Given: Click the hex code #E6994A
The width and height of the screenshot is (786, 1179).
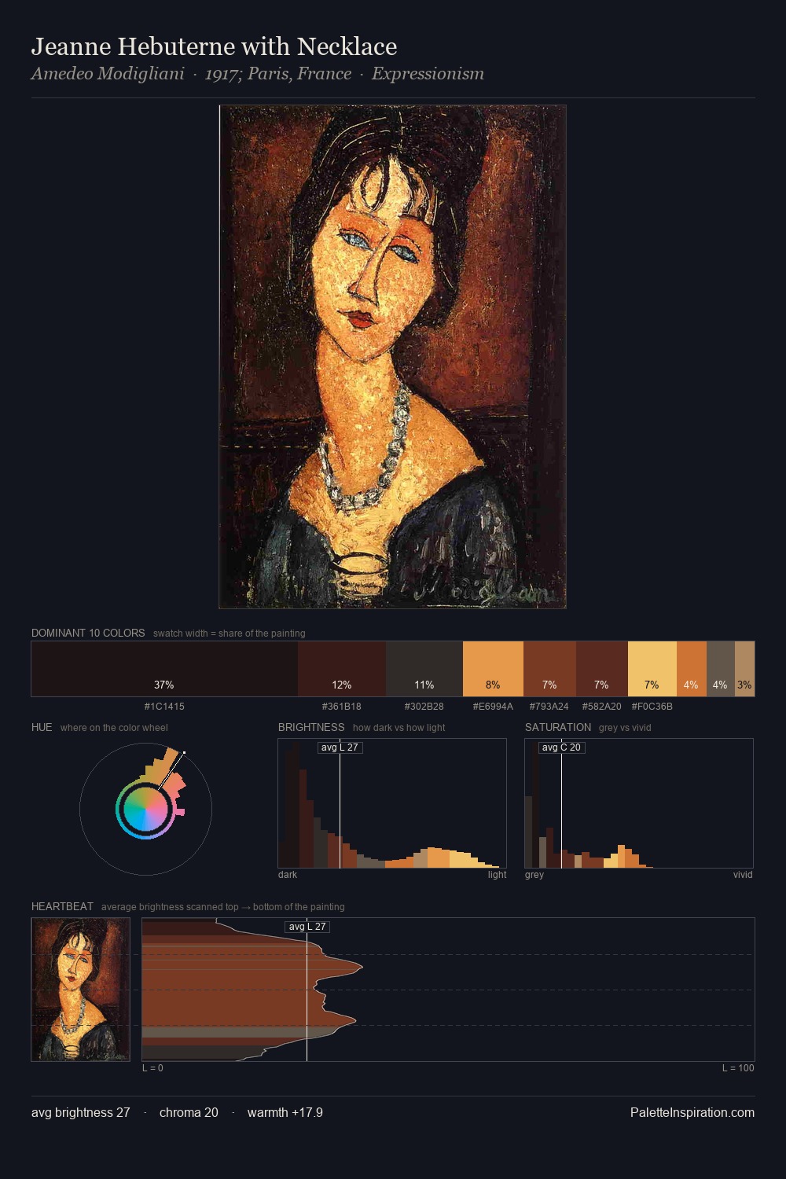Looking at the screenshot, I should tap(493, 707).
